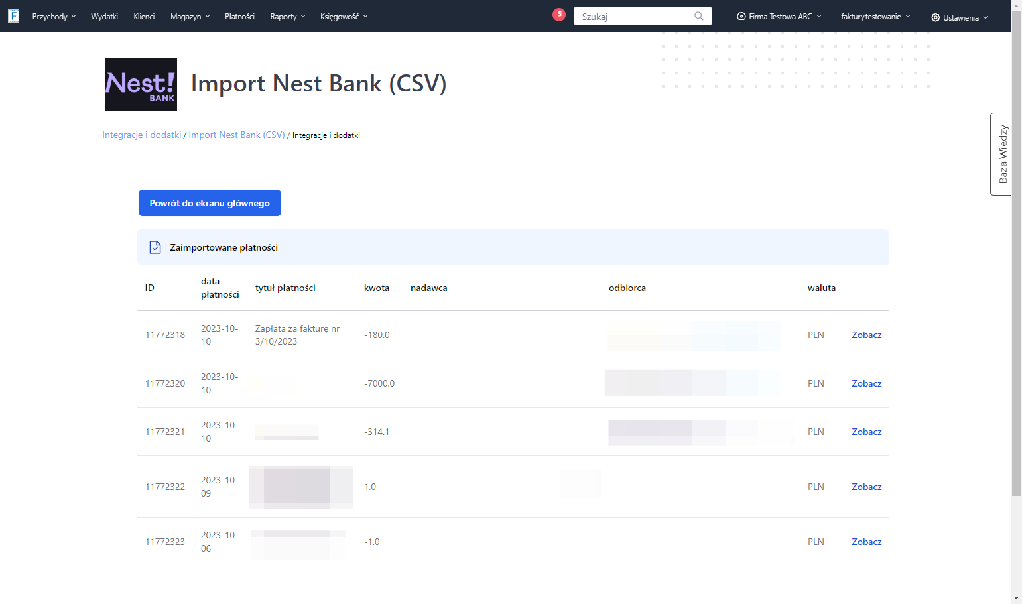The height and width of the screenshot is (604, 1022).
Task: Select the date 2023-10-09 cell
Action: point(220,487)
